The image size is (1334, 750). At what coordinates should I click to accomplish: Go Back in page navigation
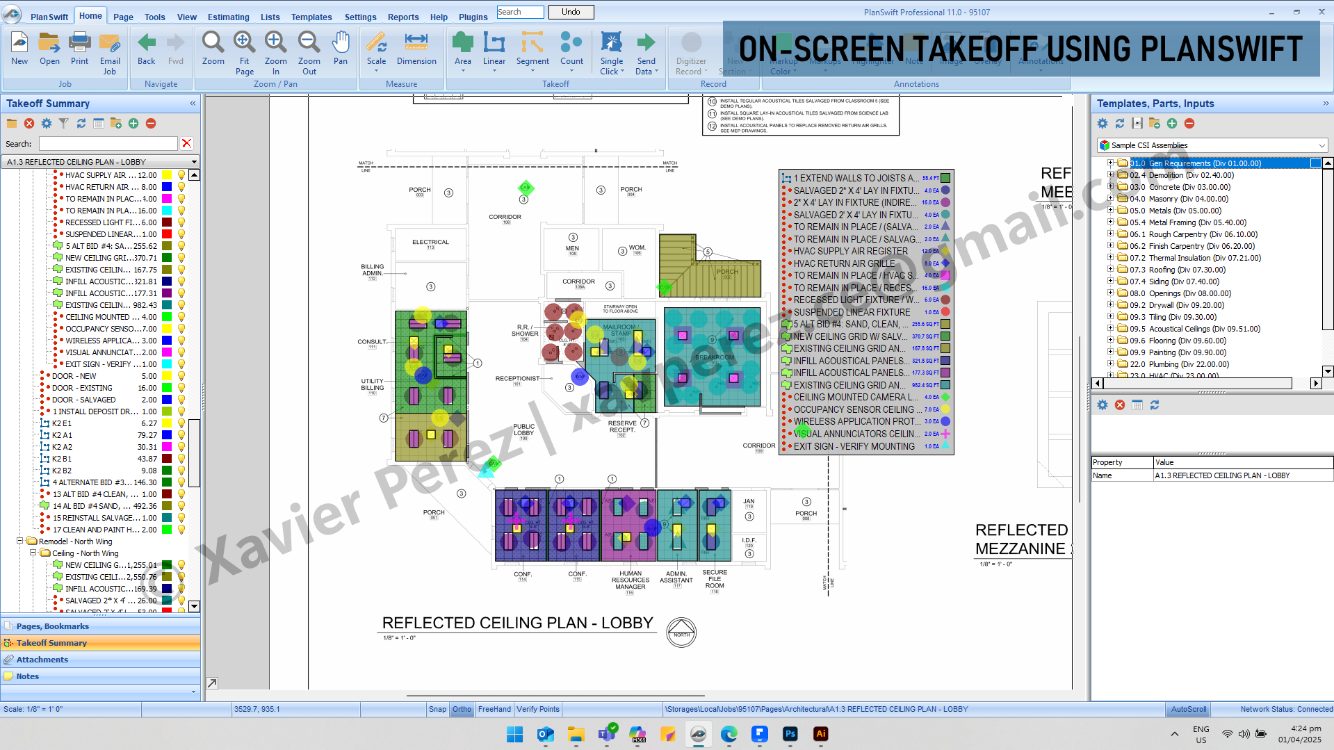point(147,49)
